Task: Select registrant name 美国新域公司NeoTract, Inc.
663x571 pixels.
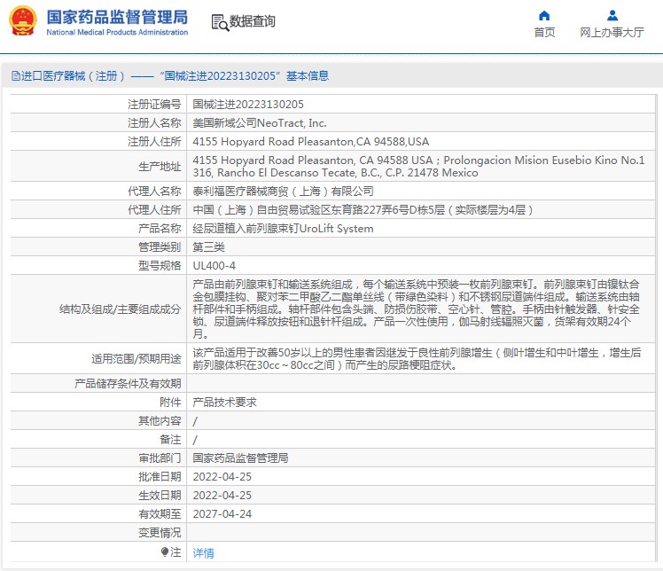Action: [x=260, y=123]
